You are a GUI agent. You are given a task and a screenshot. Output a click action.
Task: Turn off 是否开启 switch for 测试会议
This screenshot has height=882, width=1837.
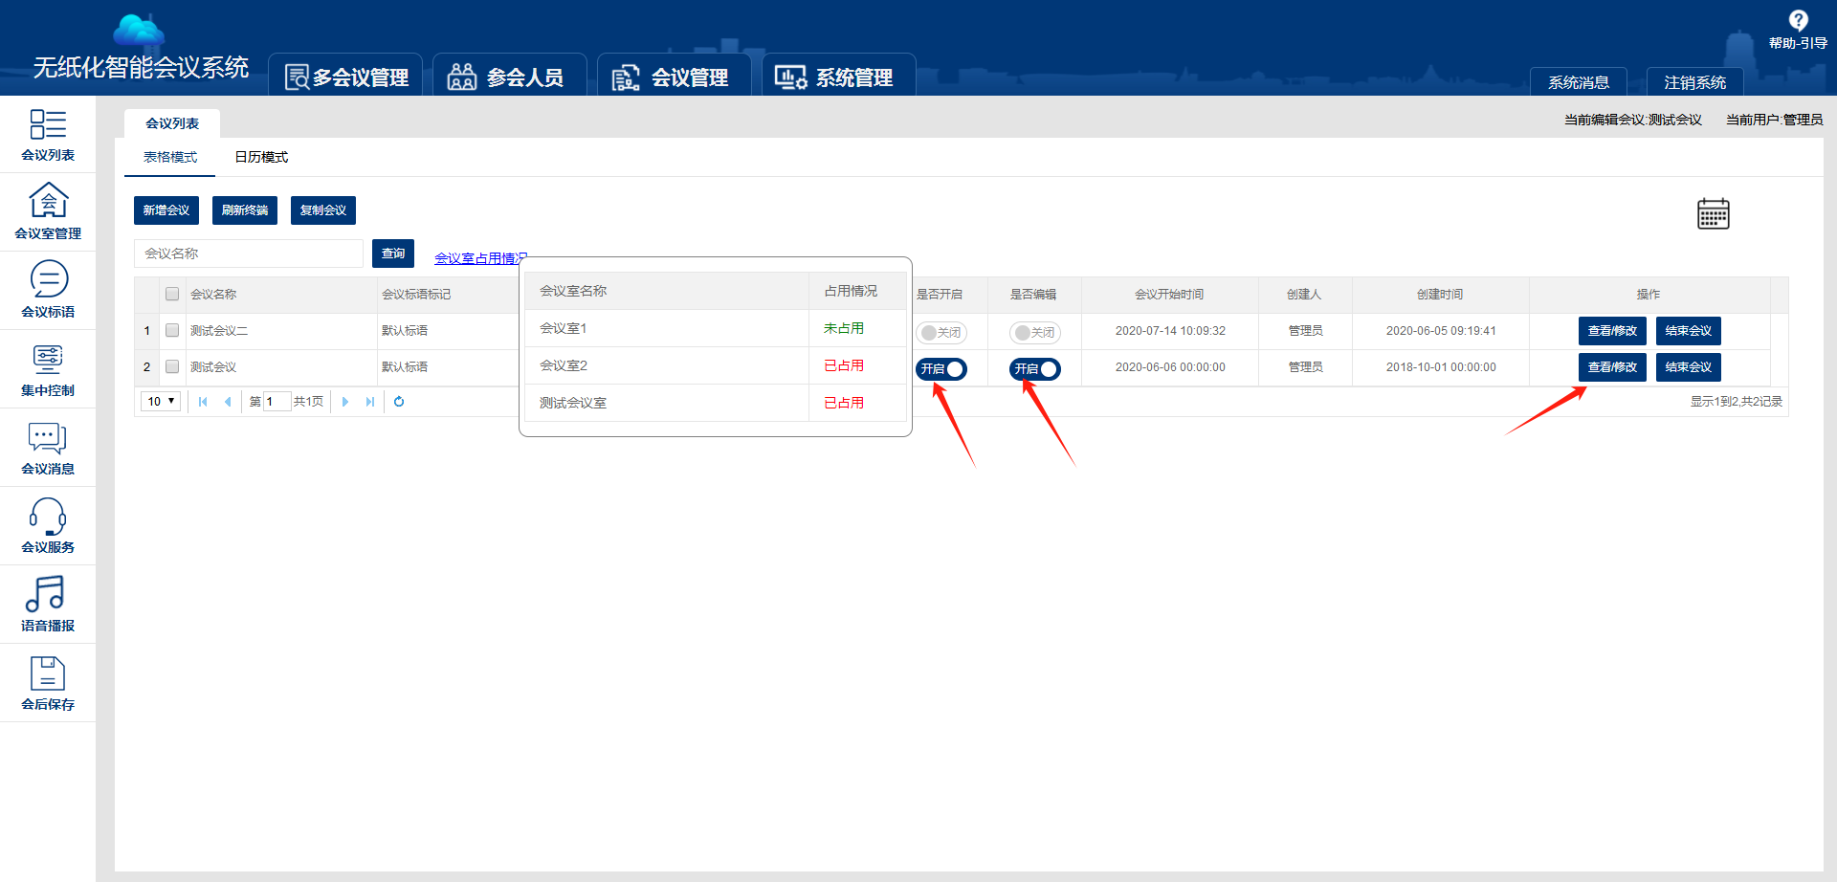941,369
